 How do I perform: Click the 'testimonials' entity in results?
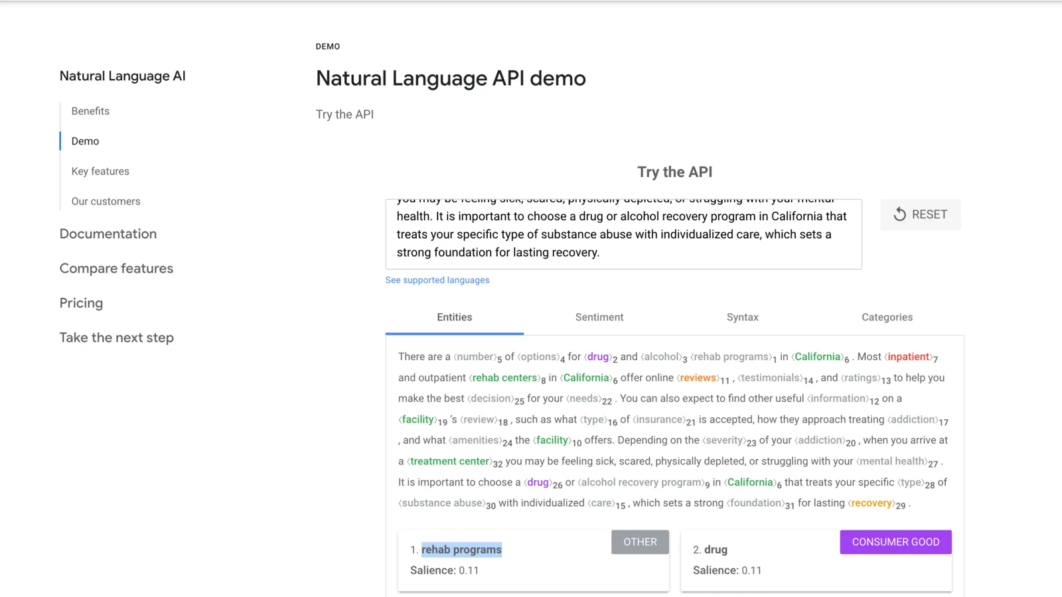click(x=770, y=377)
